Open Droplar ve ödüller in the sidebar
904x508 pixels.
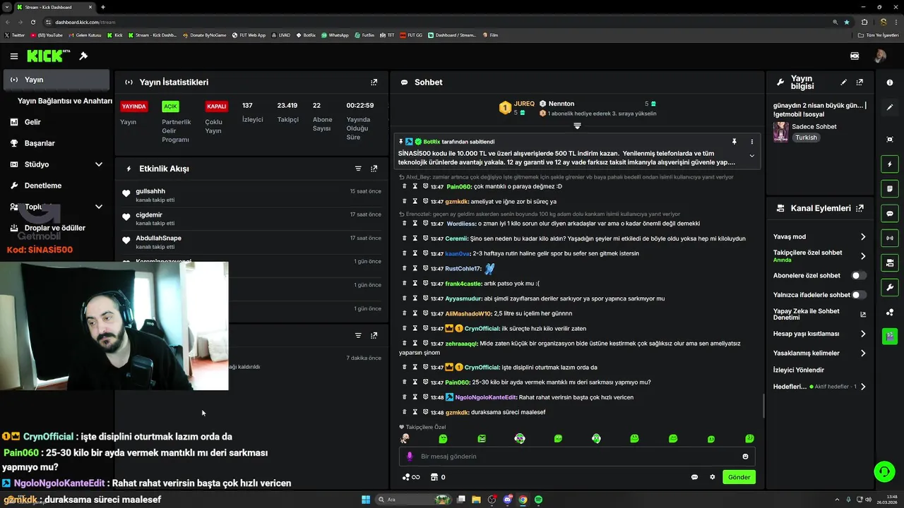[56, 228]
